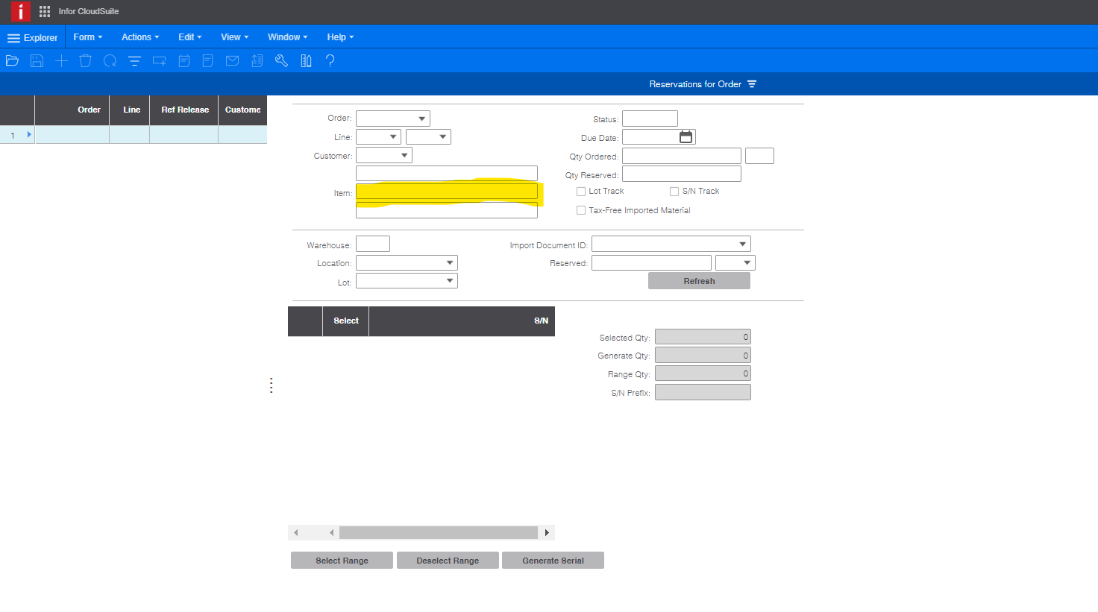Viewport: 1098px width, 612px height.
Task: Expand the Location dropdown list
Action: pyautogui.click(x=450, y=263)
